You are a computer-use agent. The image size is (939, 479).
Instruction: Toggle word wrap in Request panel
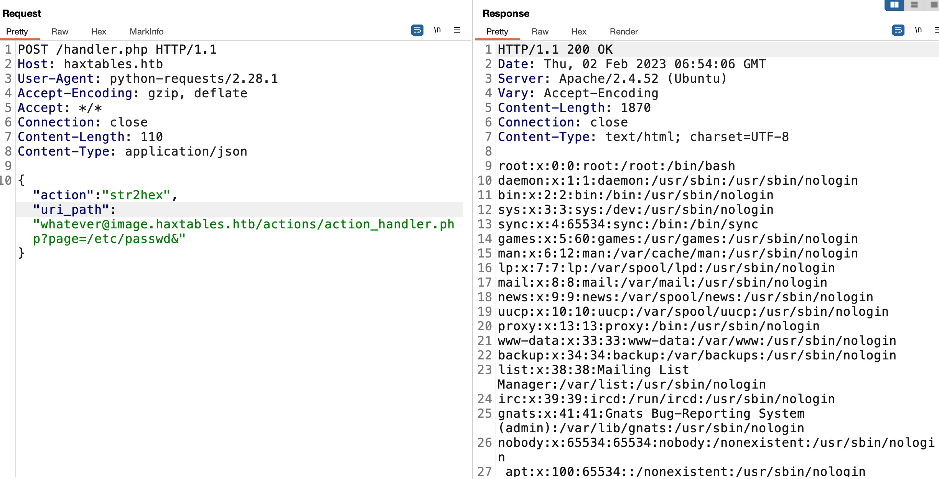click(x=417, y=30)
